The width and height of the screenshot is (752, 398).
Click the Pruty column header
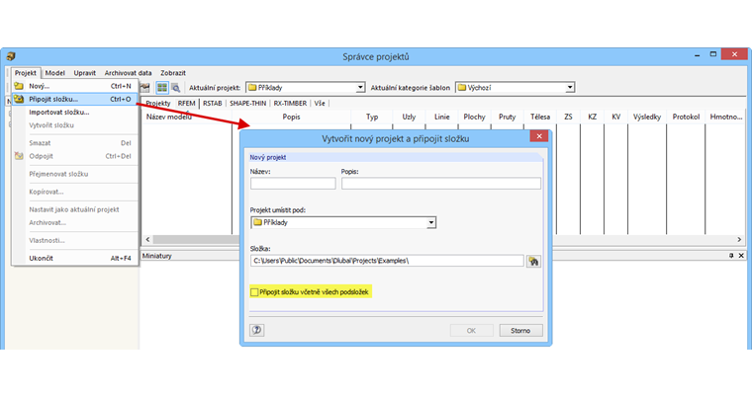click(x=507, y=117)
